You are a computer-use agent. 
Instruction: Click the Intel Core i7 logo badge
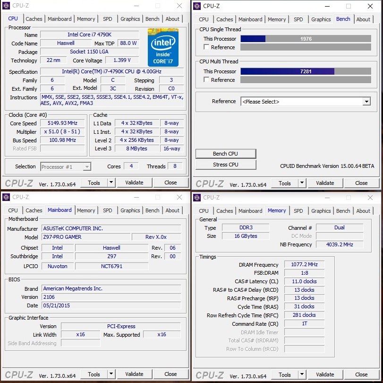pos(163,47)
